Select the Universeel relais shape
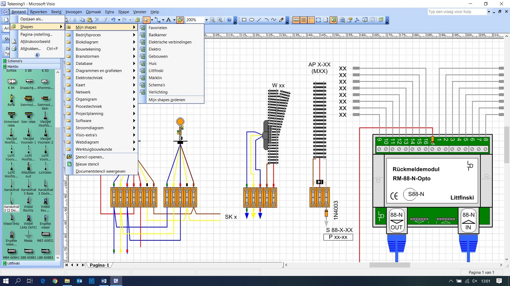 point(11,119)
